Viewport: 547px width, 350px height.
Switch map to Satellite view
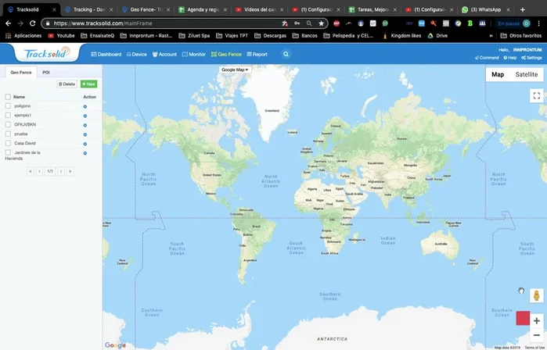527,74
